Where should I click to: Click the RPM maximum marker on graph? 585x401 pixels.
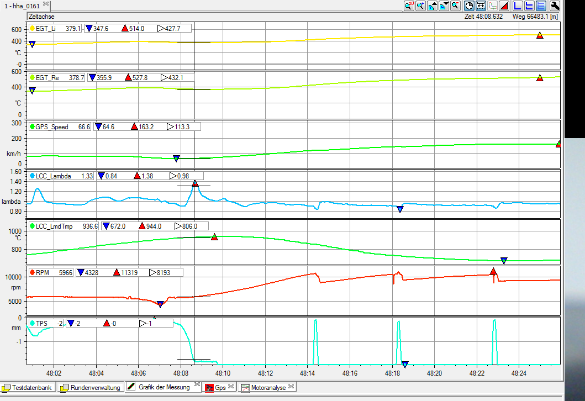(x=493, y=271)
